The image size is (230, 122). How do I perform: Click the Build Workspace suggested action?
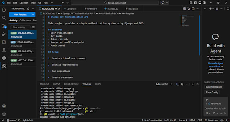click(213, 87)
